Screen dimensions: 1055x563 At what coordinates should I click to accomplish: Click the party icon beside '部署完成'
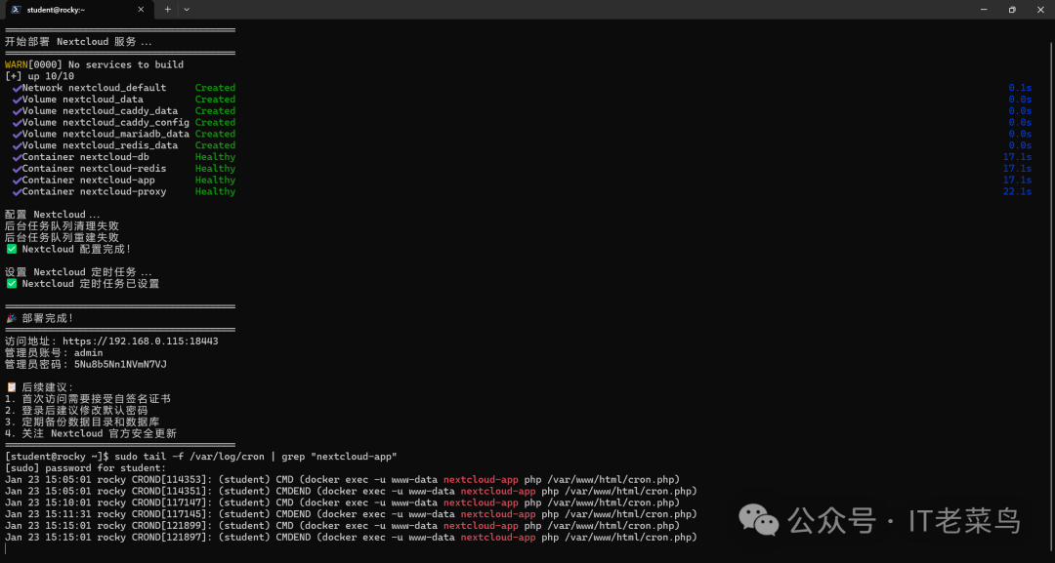(x=12, y=318)
